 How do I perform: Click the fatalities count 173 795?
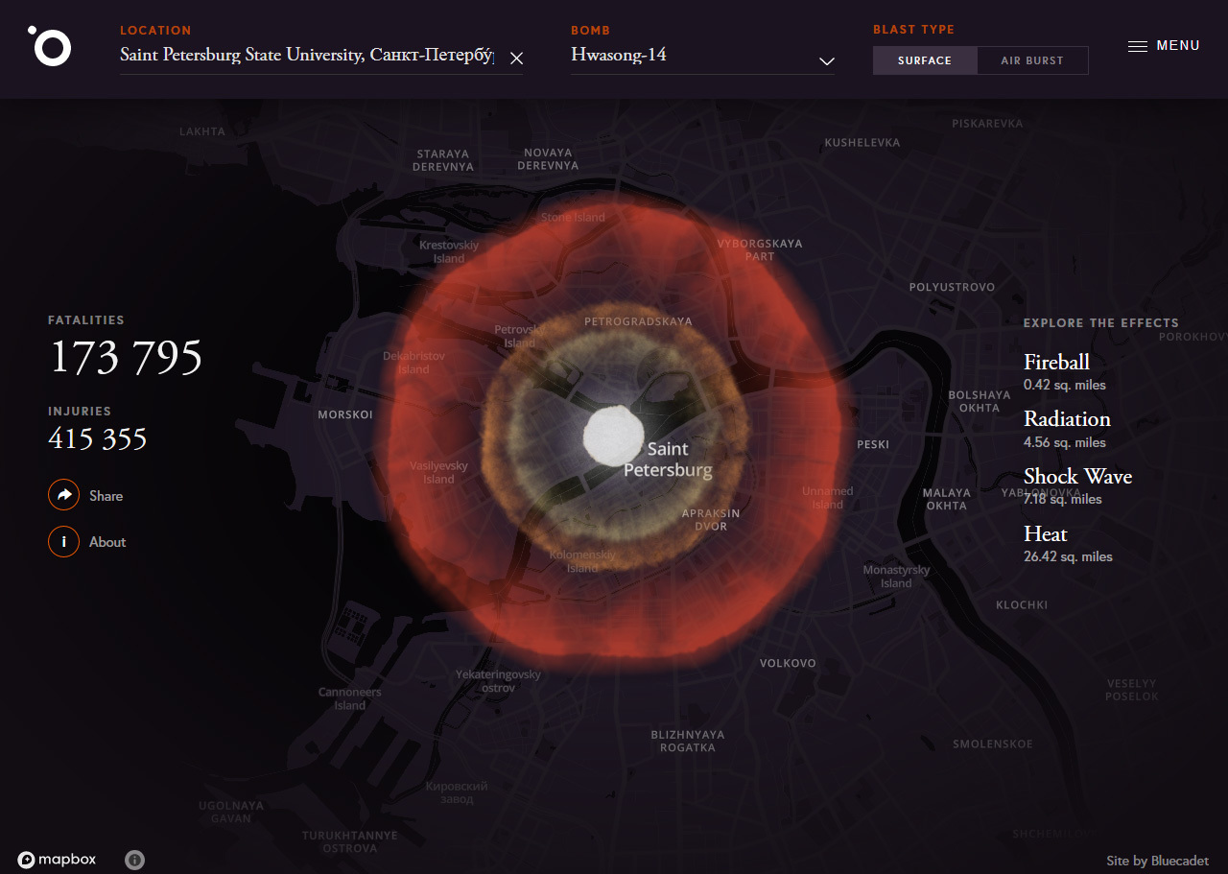click(x=126, y=357)
